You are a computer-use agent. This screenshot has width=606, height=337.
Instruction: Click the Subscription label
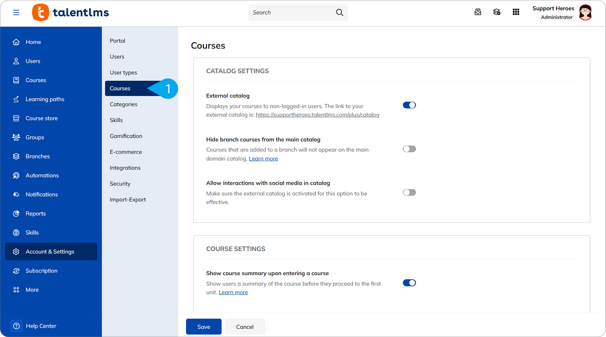[41, 271]
